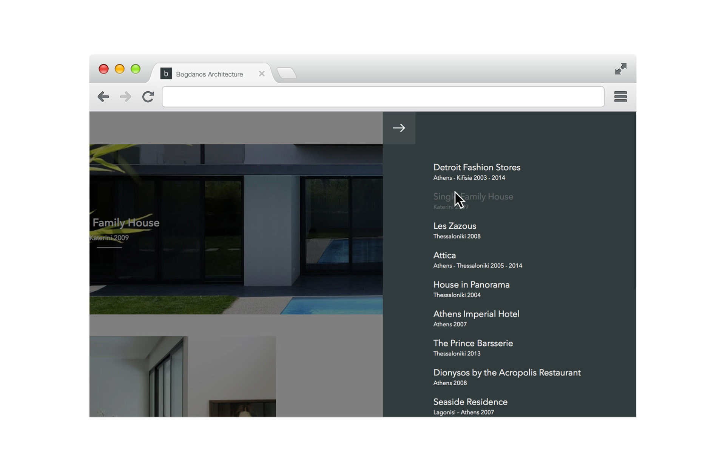
Task: Open the browser hamburger menu
Action: tap(620, 97)
